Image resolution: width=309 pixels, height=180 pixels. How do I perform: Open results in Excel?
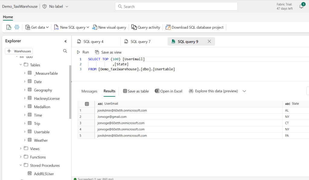pyautogui.click(x=169, y=91)
